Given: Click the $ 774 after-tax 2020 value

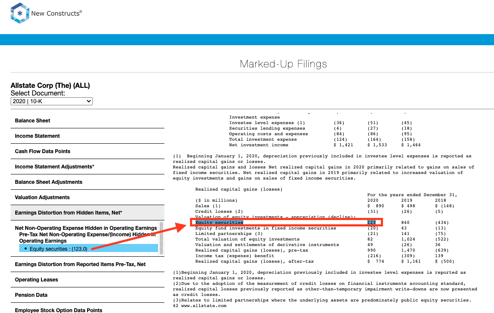Looking at the screenshot, I should tap(376, 261).
